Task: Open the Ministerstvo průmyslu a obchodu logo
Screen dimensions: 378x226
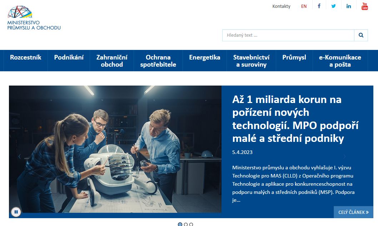Action: tap(34, 18)
